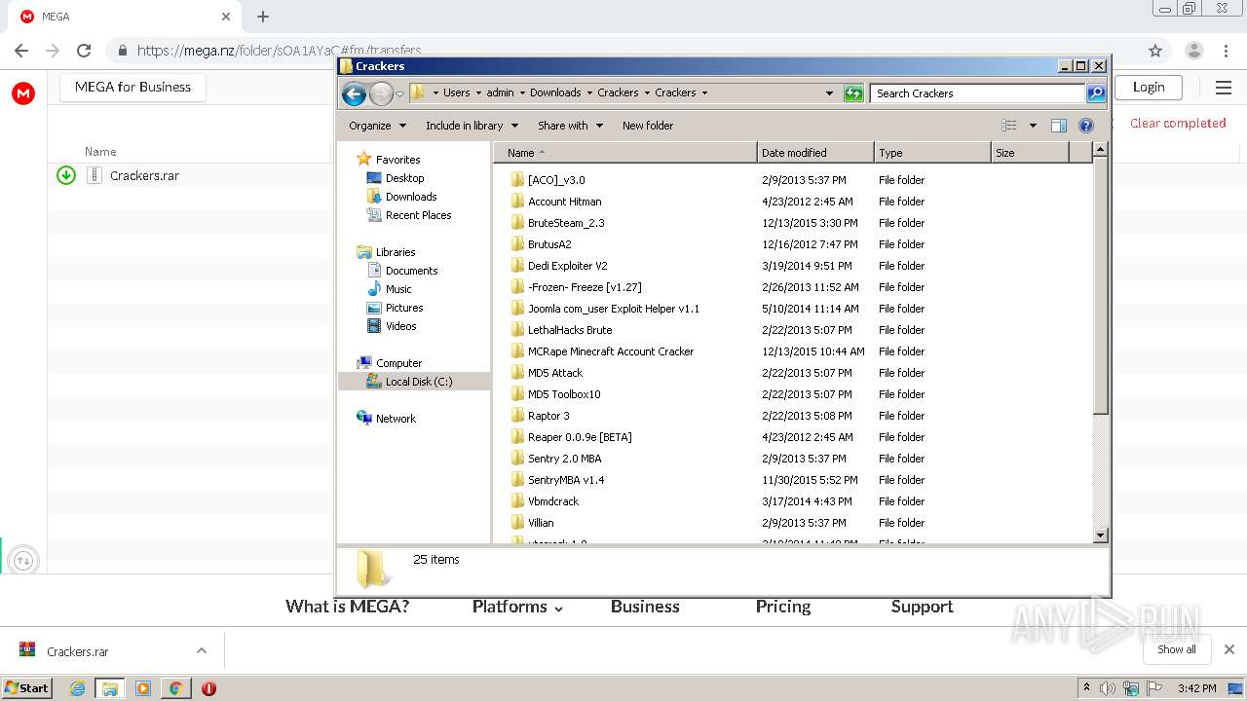The image size is (1247, 701).
Task: Click the Search Crackers input field
Action: point(977,93)
